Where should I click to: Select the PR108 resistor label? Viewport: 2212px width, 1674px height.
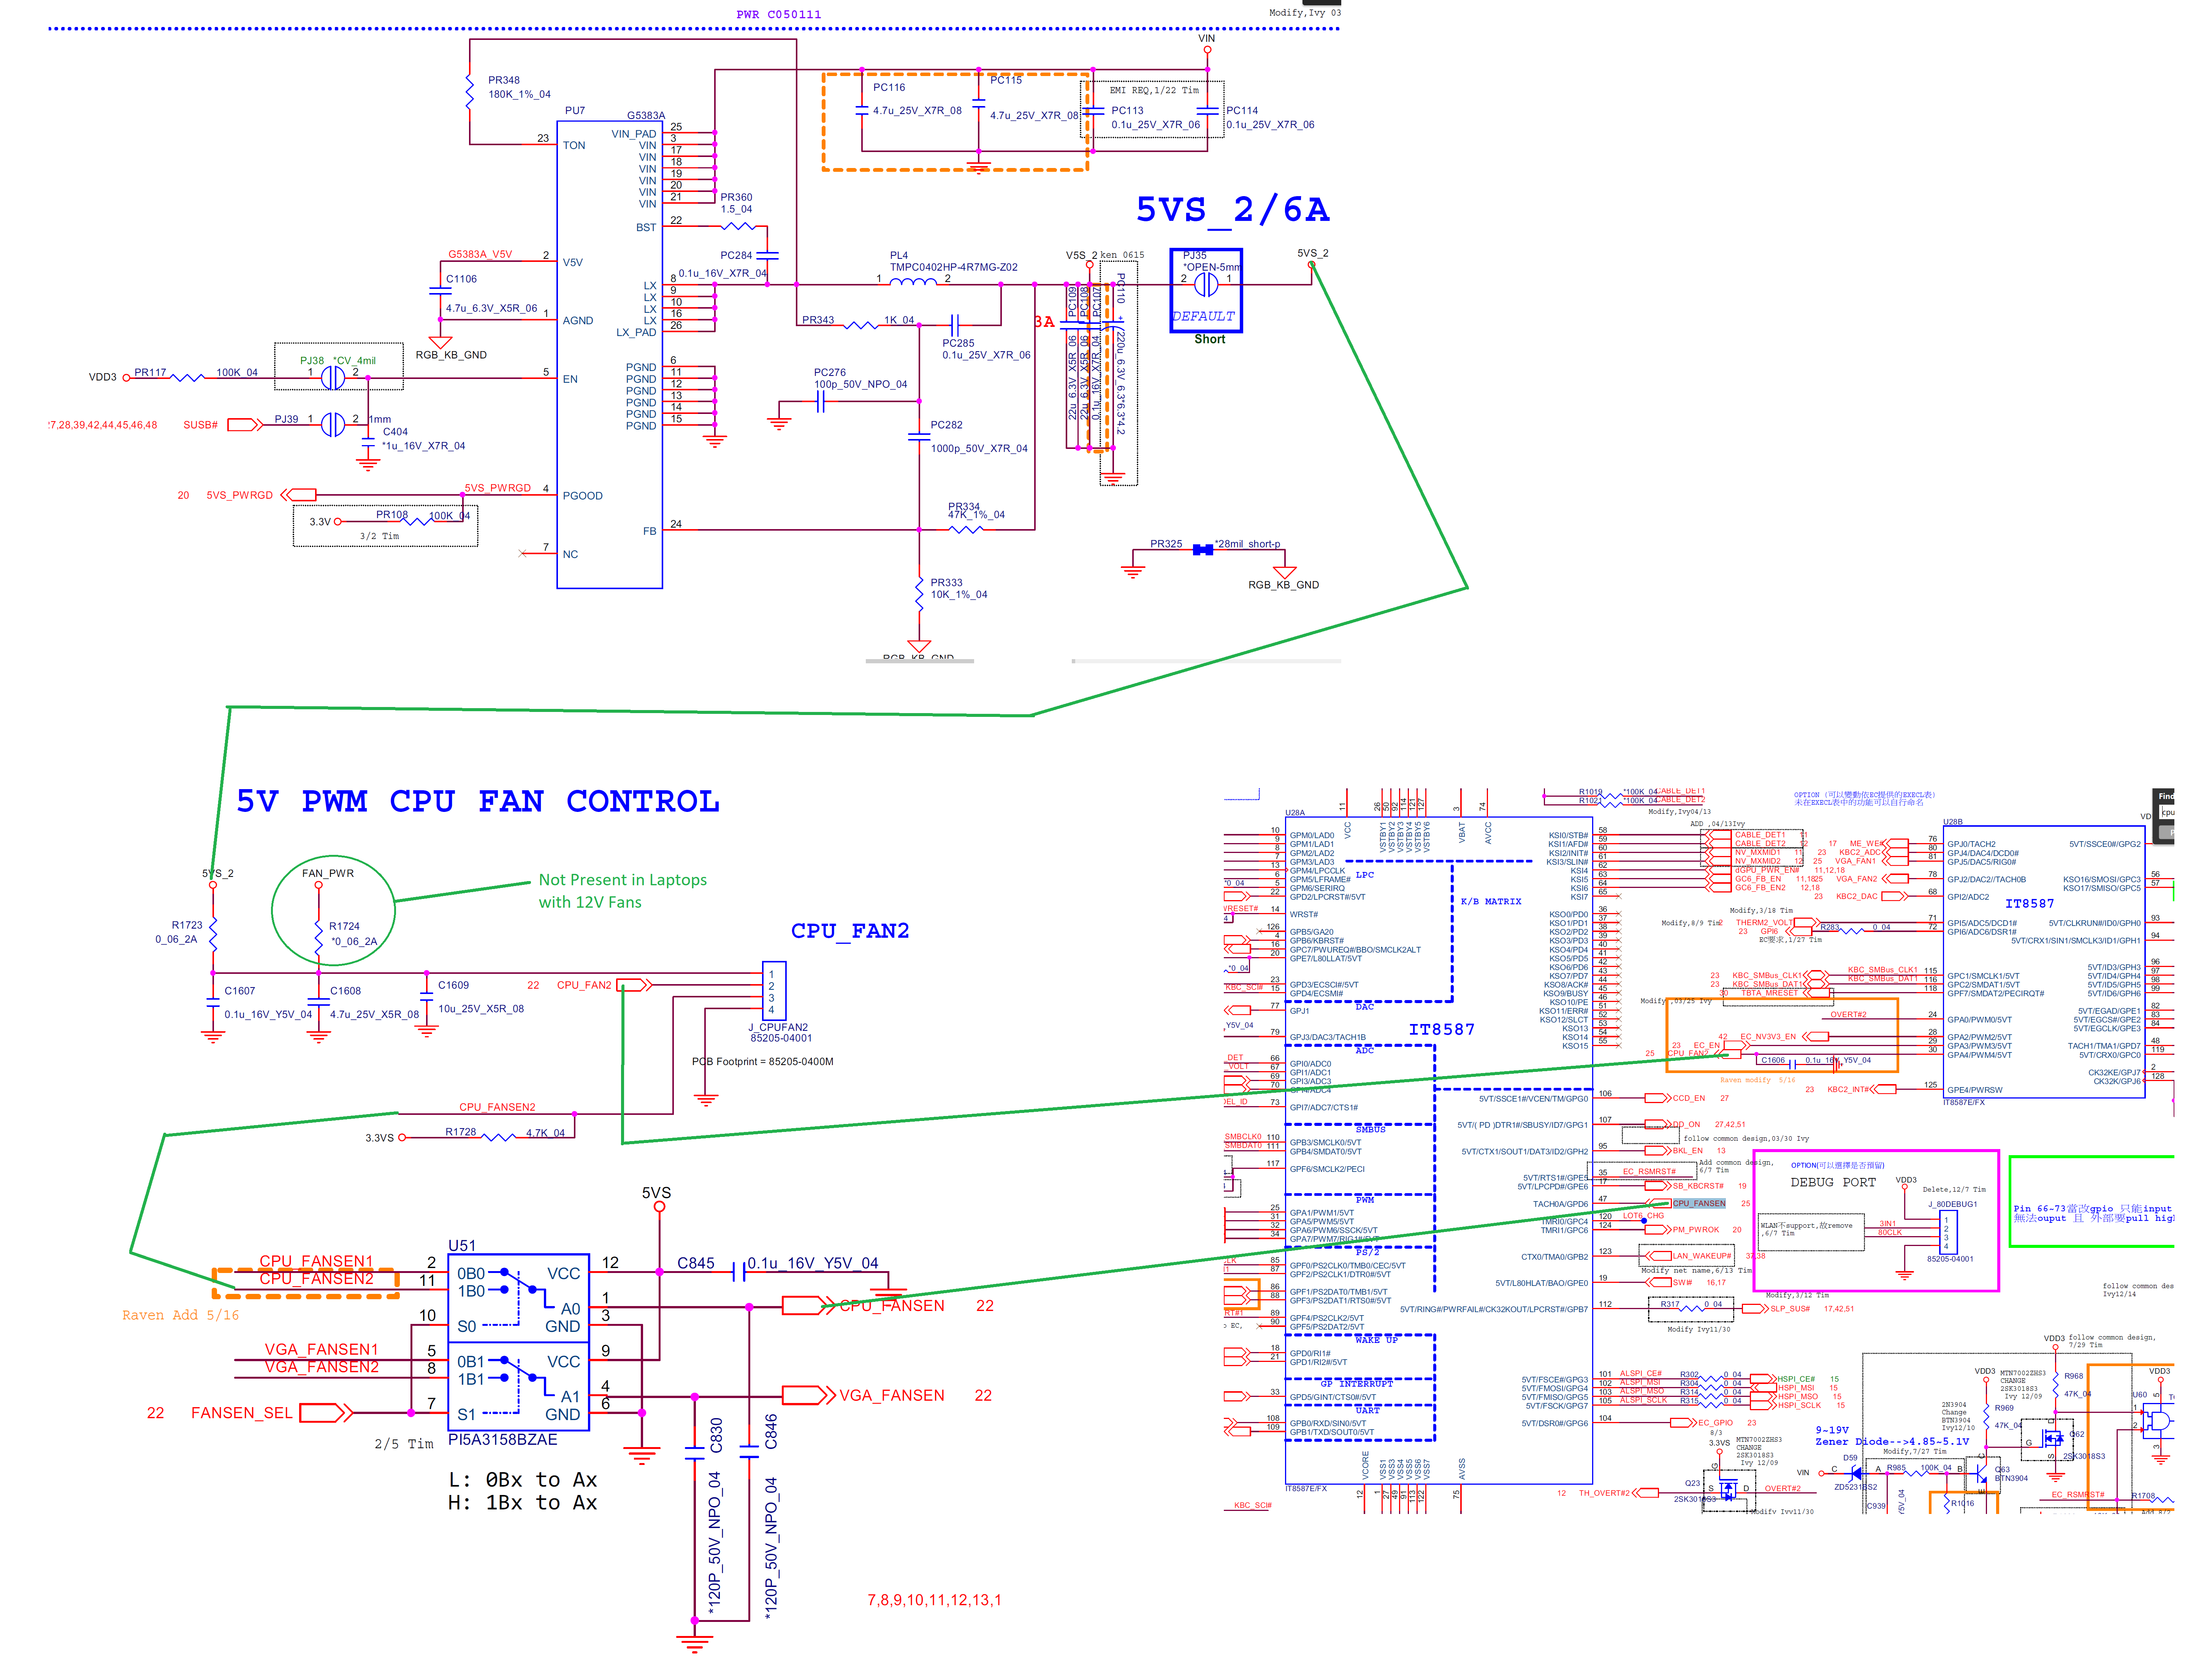coord(392,515)
